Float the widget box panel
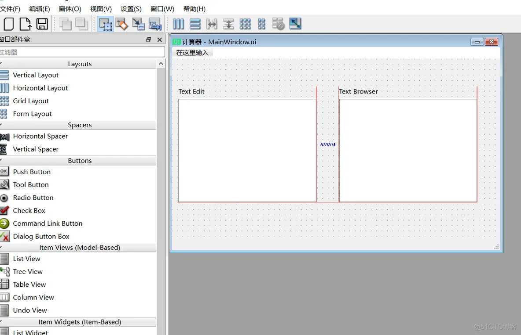 [x=149, y=40]
